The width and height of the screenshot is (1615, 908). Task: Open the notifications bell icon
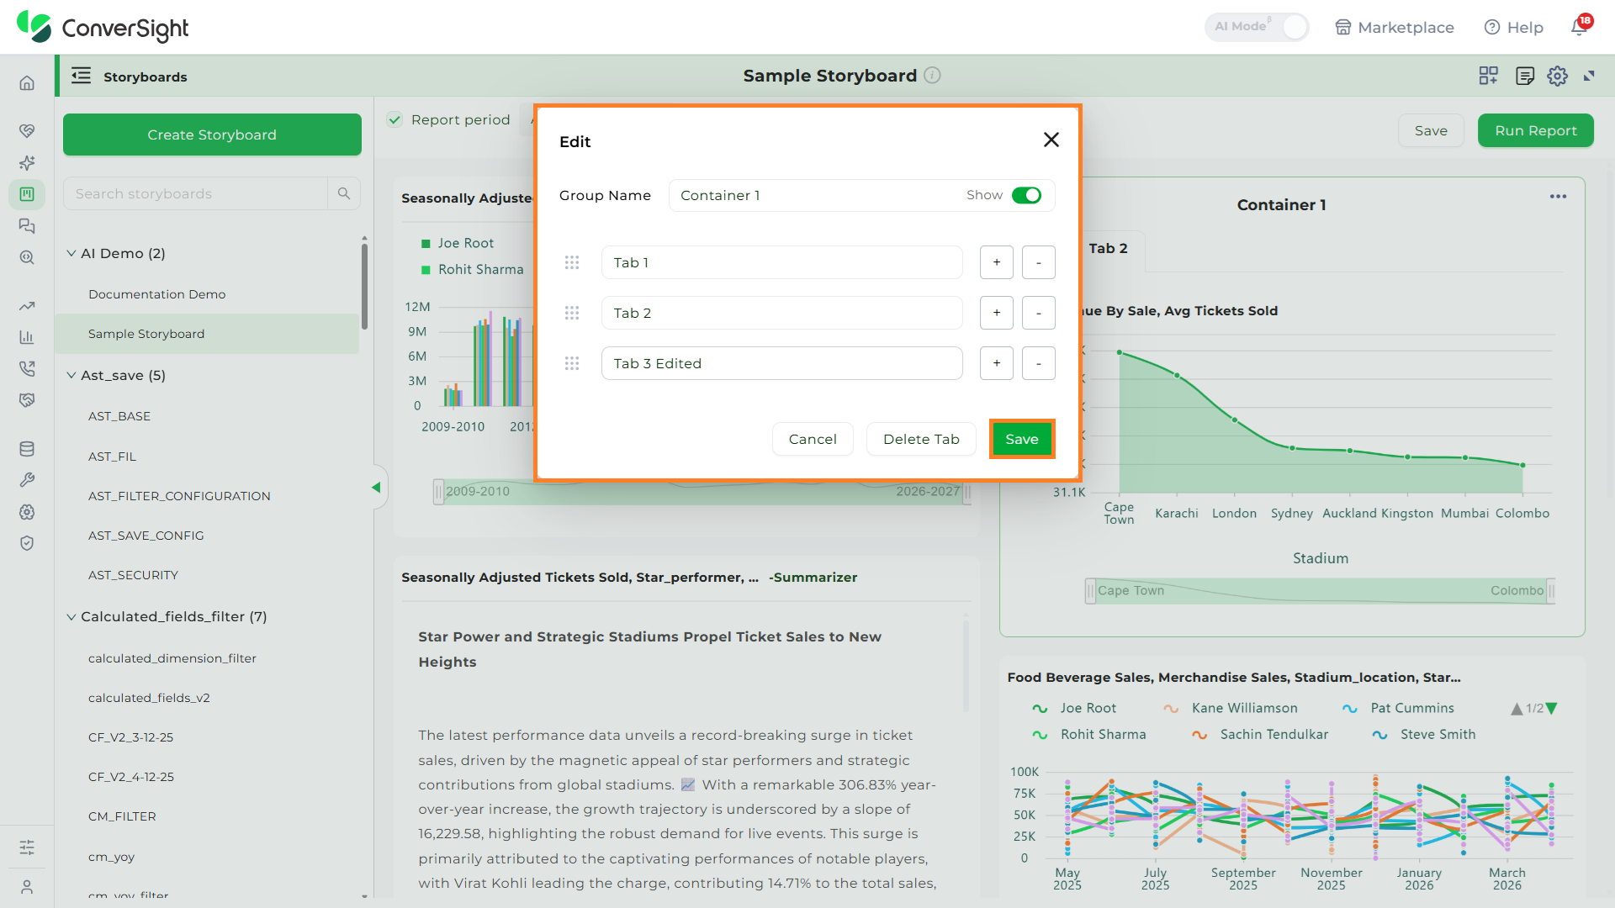pyautogui.click(x=1580, y=27)
